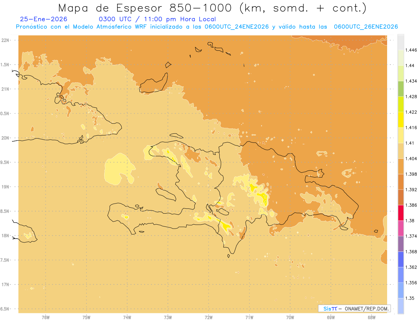Click the yellow-green legend swatch between 1.422 and 1.428
The height and width of the screenshot is (322, 417).
click(401, 104)
